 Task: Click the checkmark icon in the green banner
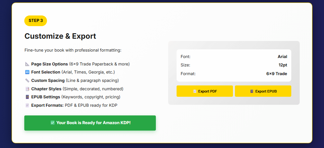pyautogui.click(x=52, y=123)
